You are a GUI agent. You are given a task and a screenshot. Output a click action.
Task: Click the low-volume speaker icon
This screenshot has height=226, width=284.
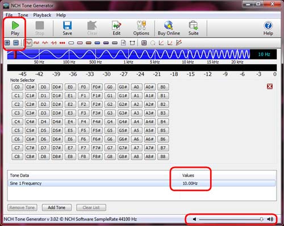coord(194,219)
